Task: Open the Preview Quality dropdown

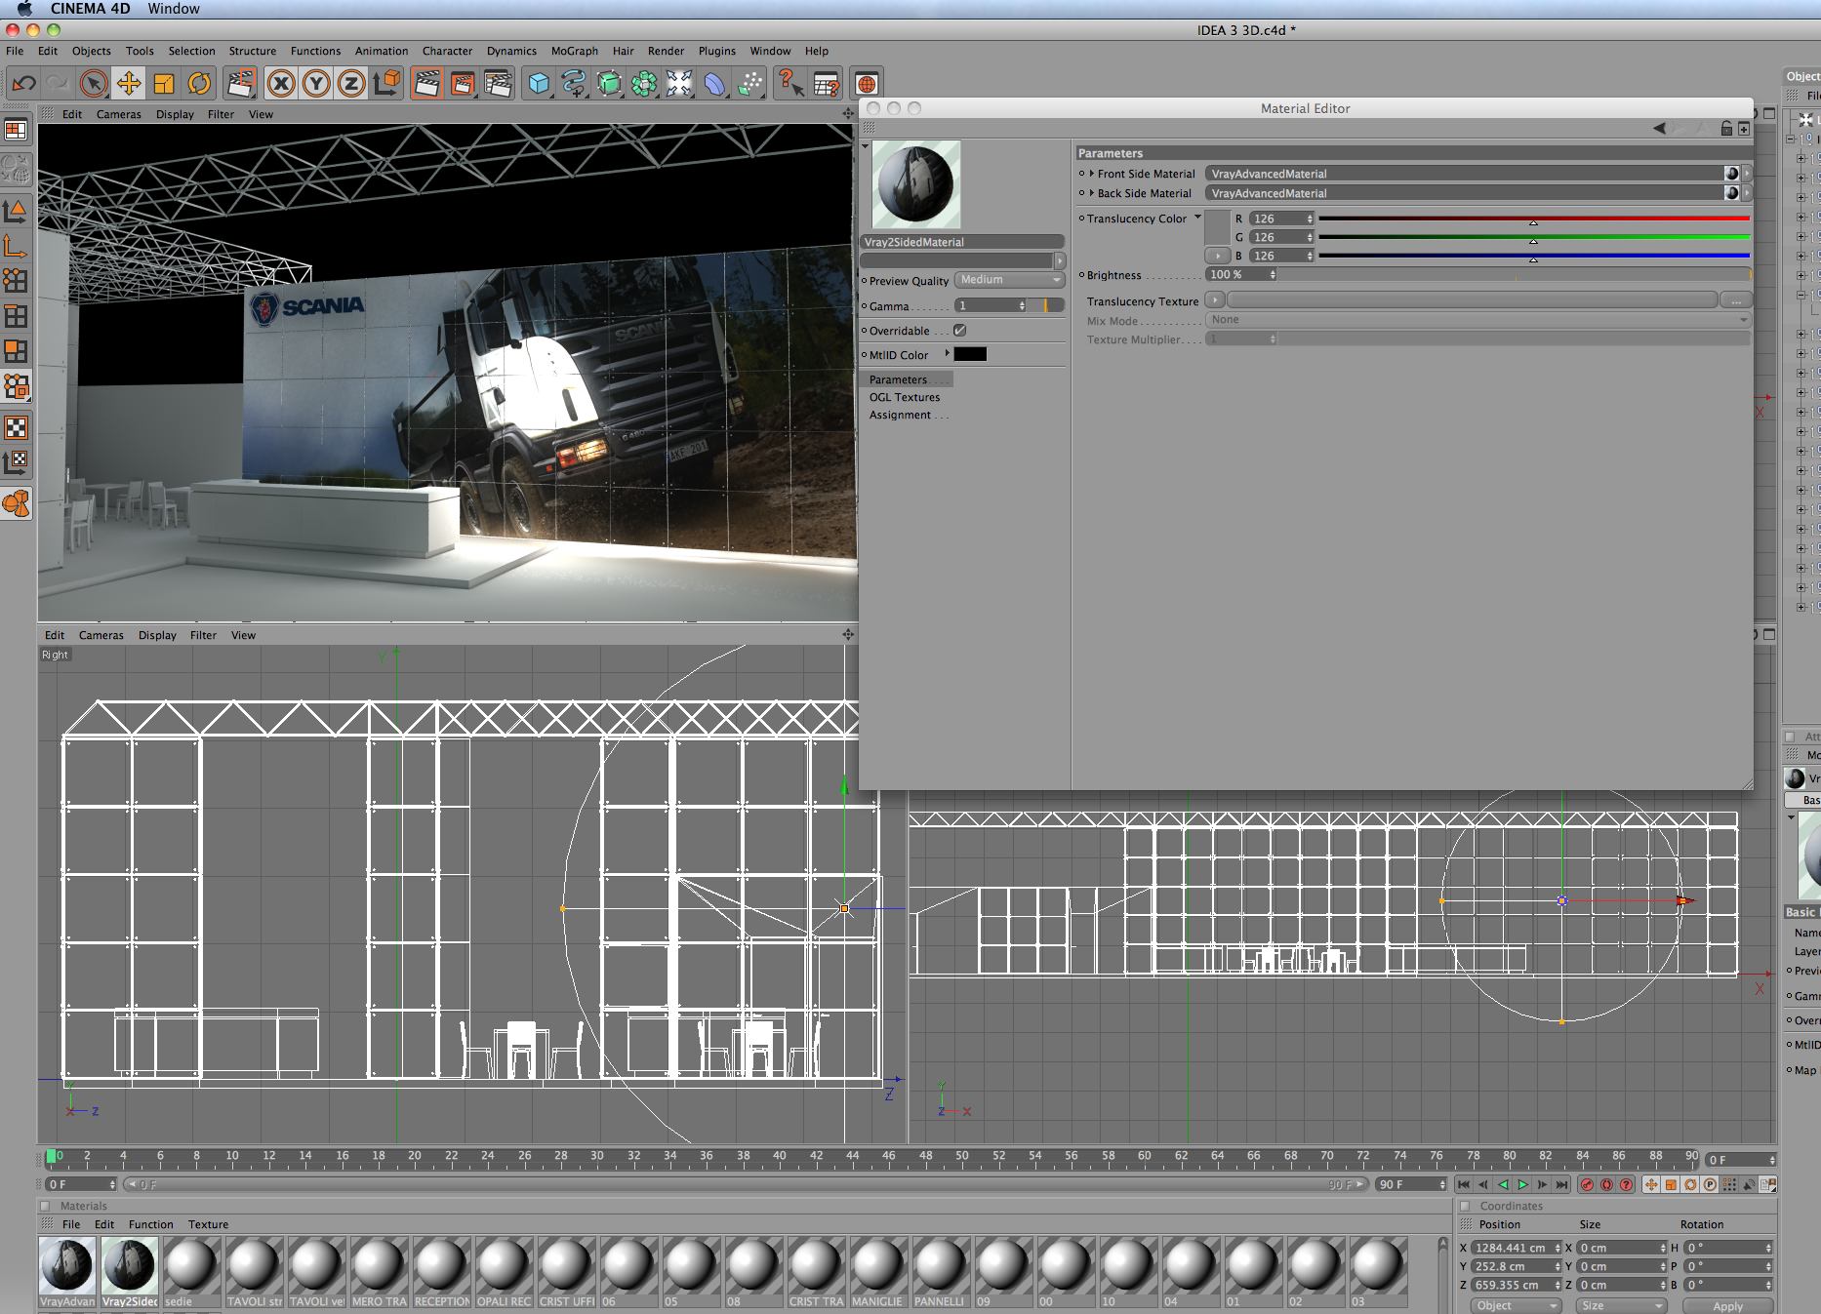Action: pos(1009,280)
